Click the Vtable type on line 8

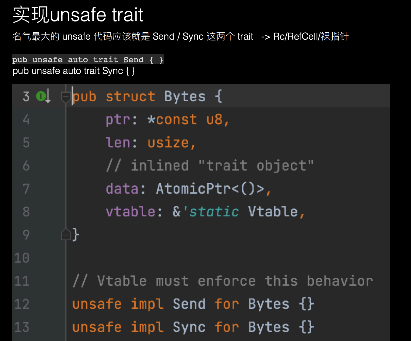(273, 212)
